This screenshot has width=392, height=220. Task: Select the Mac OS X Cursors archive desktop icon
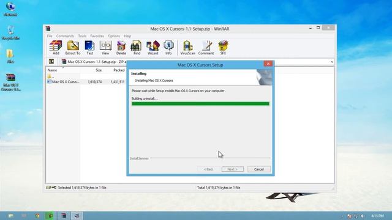[x=10, y=82]
